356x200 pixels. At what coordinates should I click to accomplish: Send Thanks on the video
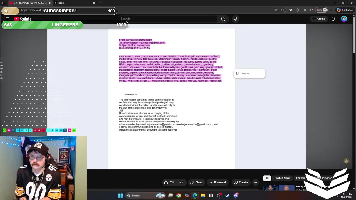click(x=240, y=182)
